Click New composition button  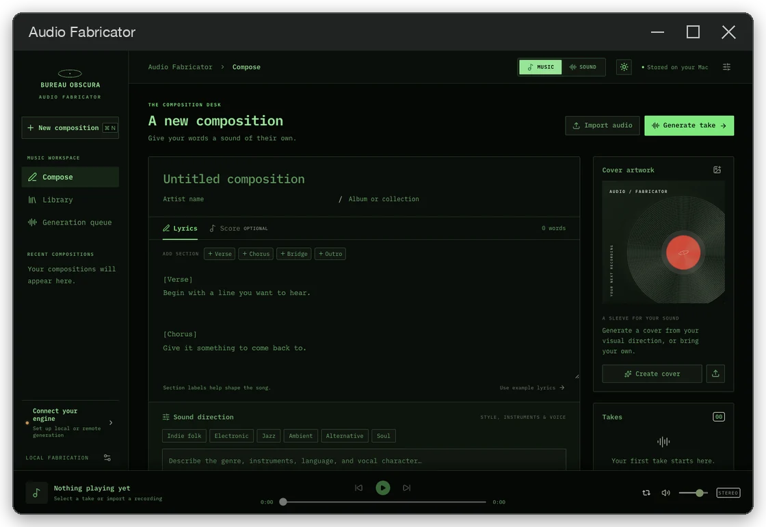pyautogui.click(x=70, y=127)
